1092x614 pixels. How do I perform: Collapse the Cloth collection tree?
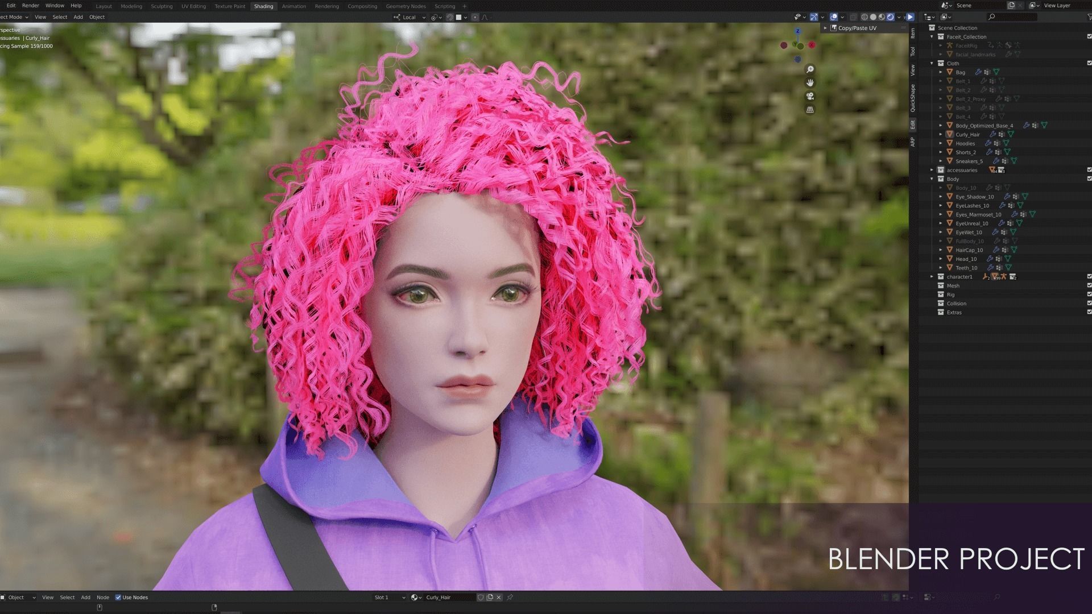(932, 63)
